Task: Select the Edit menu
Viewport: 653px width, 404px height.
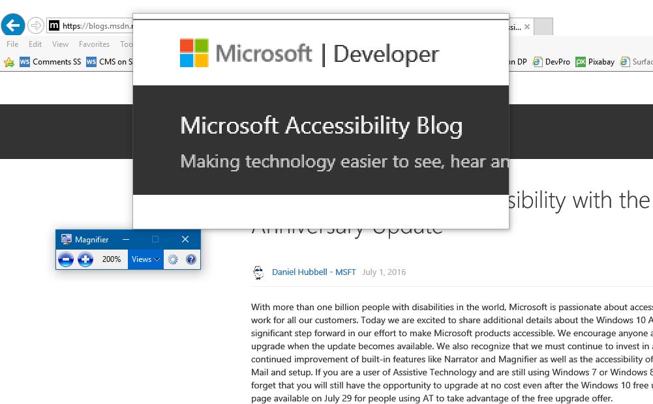Action: (x=35, y=44)
